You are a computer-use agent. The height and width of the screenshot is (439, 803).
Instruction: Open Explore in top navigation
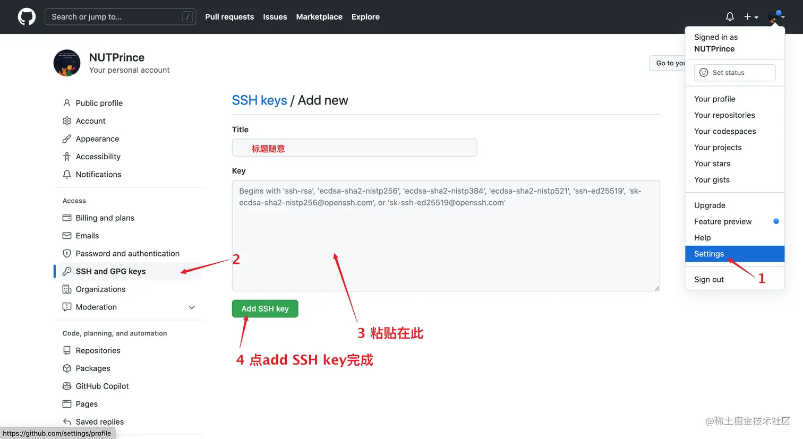(365, 17)
